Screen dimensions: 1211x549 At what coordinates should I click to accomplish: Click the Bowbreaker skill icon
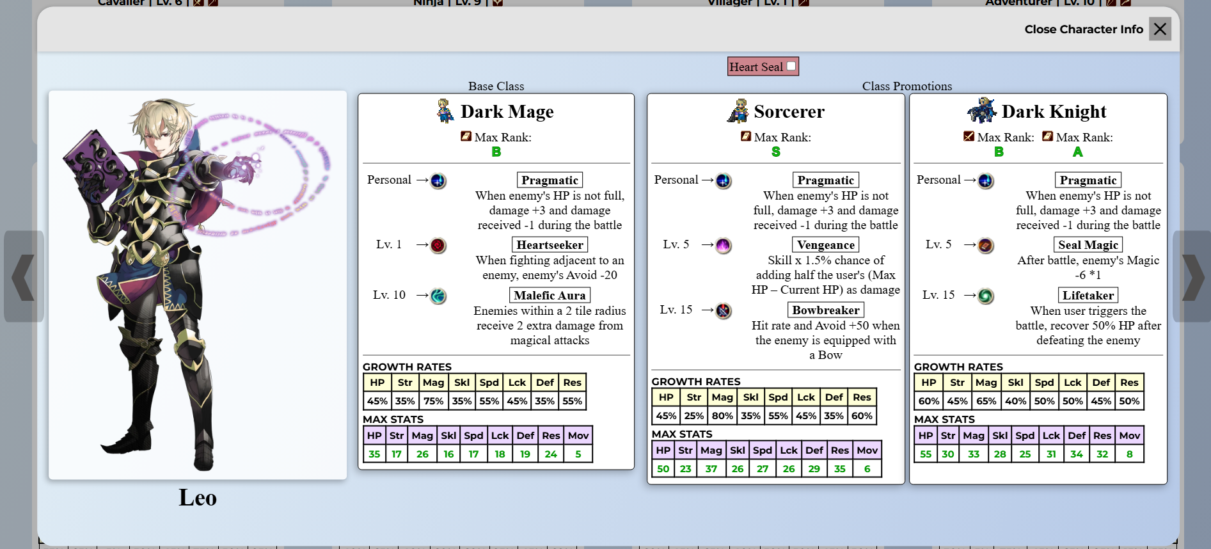click(x=724, y=311)
